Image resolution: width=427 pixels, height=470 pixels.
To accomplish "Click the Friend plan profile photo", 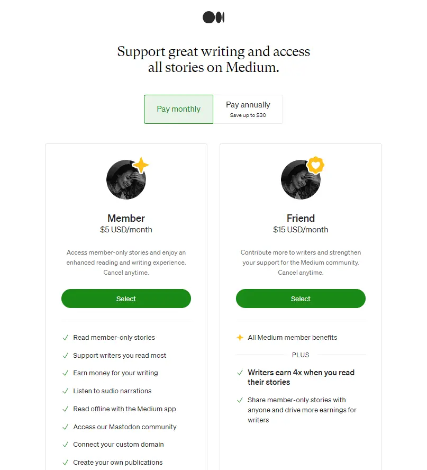I will click(x=301, y=179).
